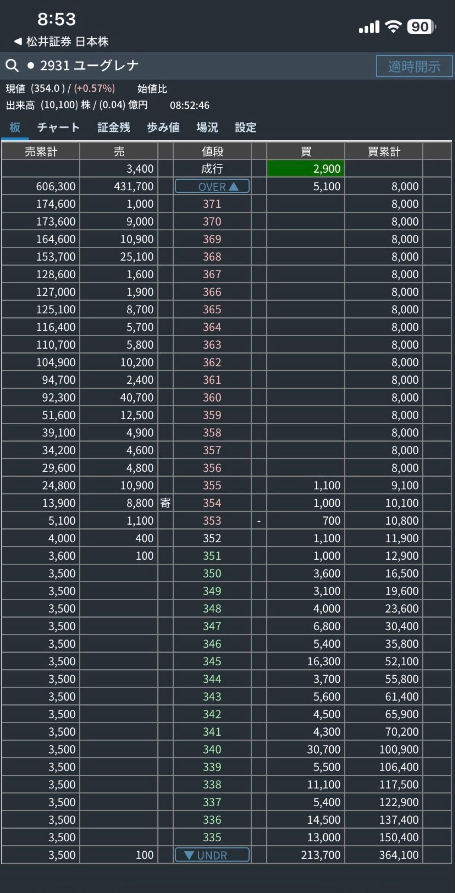Open the 適時開示 disclosure button
455x893 pixels.
pyautogui.click(x=414, y=66)
